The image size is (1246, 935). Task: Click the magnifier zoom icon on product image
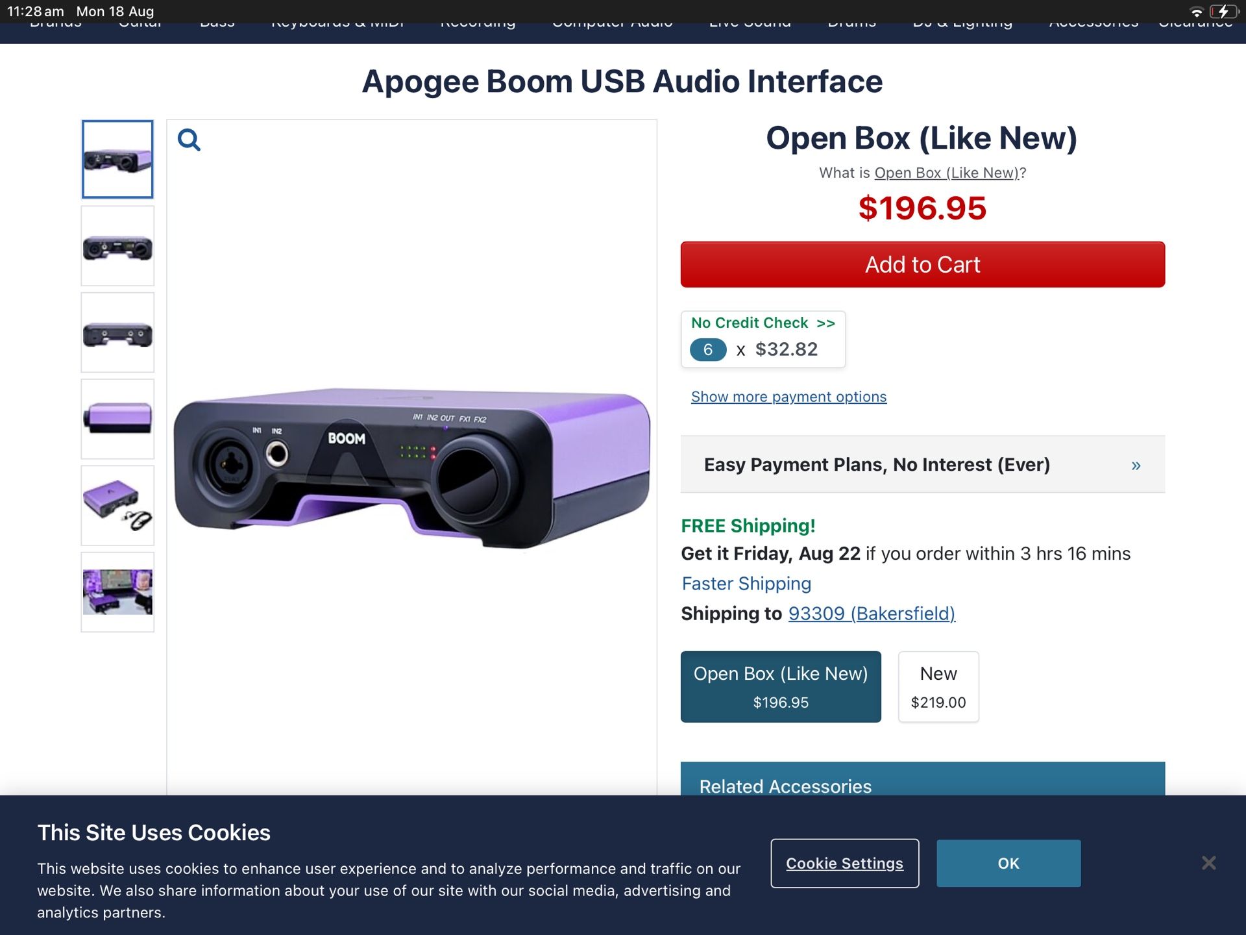point(189,140)
